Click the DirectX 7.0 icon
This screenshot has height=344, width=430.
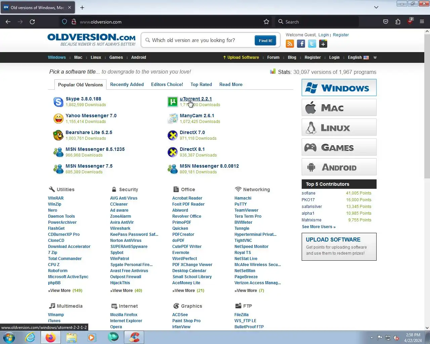point(173,135)
